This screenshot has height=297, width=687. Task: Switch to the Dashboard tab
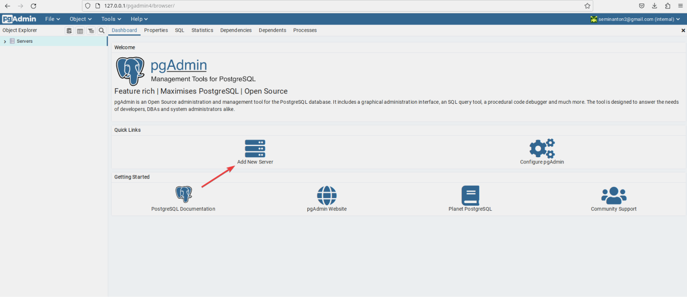124,30
